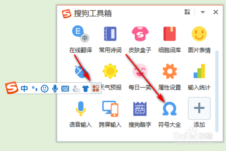Click the 添加 plus button
Screen dimensions: 226x151
click(199, 108)
